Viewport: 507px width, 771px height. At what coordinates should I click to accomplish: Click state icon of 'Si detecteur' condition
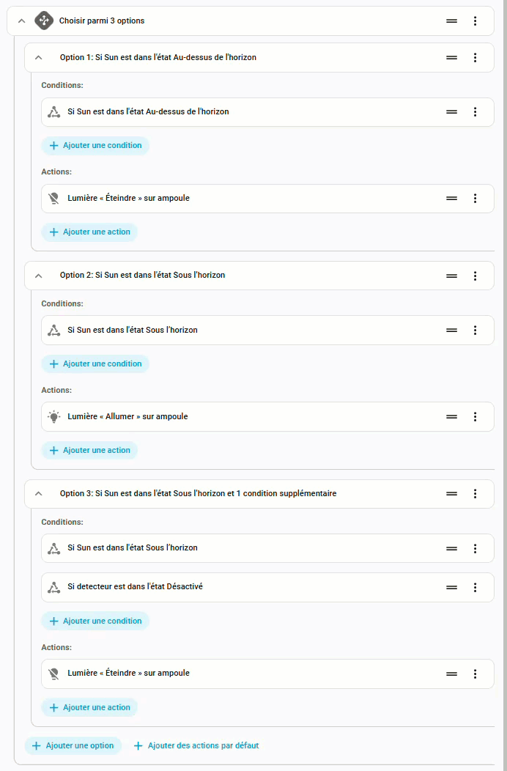pos(53,587)
